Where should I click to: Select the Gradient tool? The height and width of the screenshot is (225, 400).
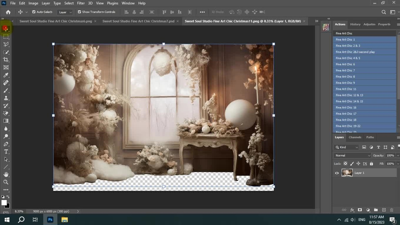tap(6, 121)
